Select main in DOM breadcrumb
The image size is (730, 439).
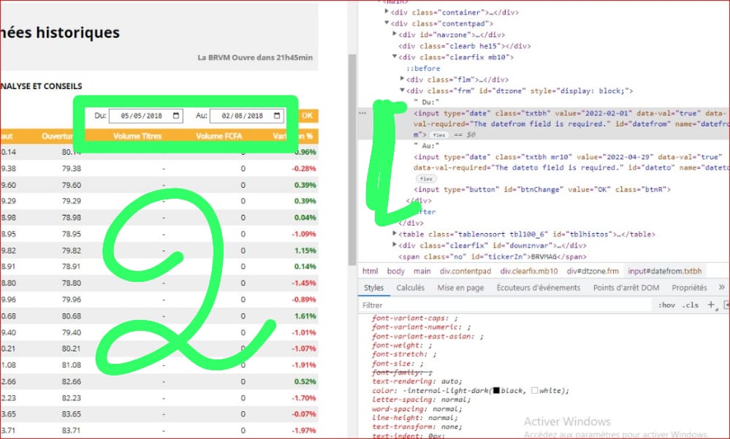pos(422,271)
